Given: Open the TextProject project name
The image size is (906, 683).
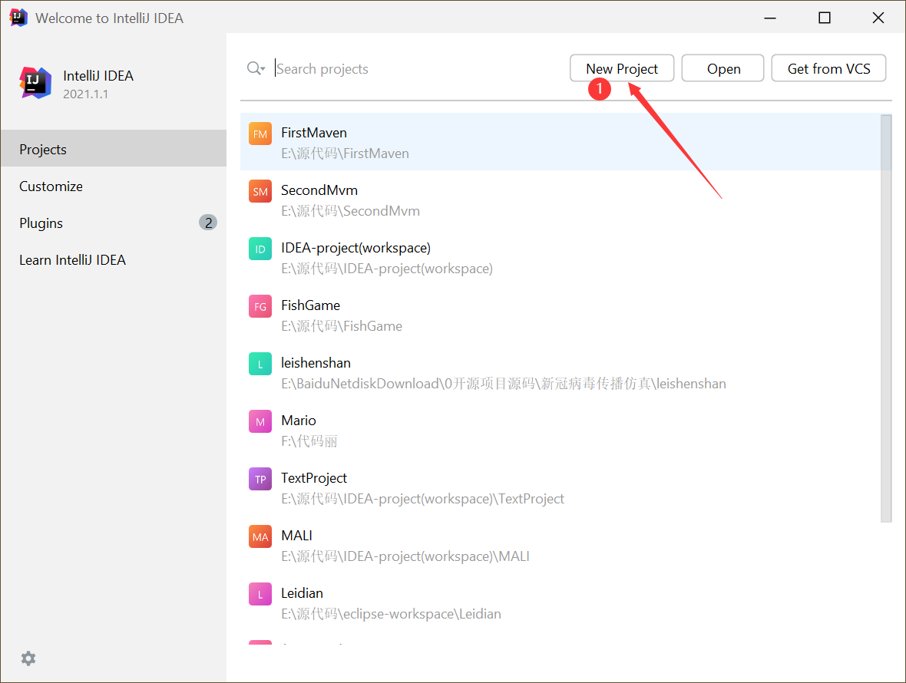Looking at the screenshot, I should (314, 478).
